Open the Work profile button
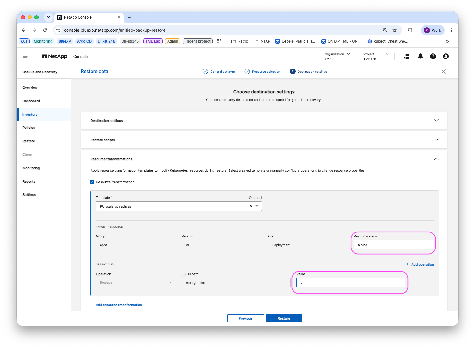The width and height of the screenshot is (475, 348). (x=433, y=30)
